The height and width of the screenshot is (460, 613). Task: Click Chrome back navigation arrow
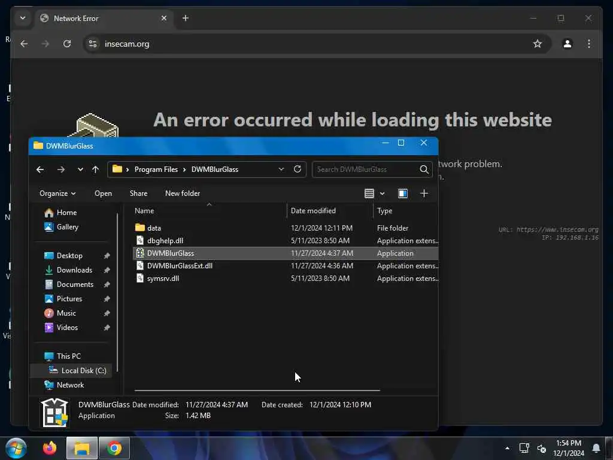click(x=24, y=44)
